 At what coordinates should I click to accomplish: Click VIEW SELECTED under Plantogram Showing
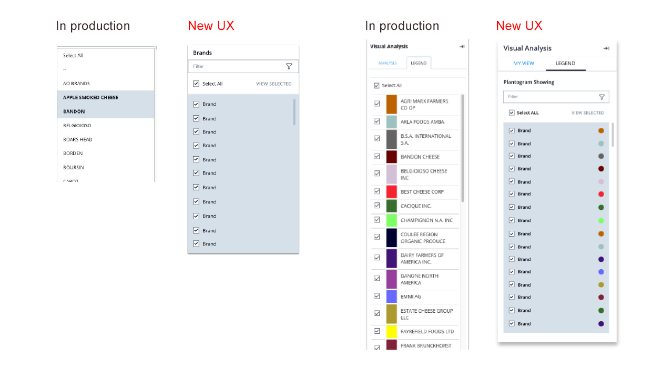(588, 113)
